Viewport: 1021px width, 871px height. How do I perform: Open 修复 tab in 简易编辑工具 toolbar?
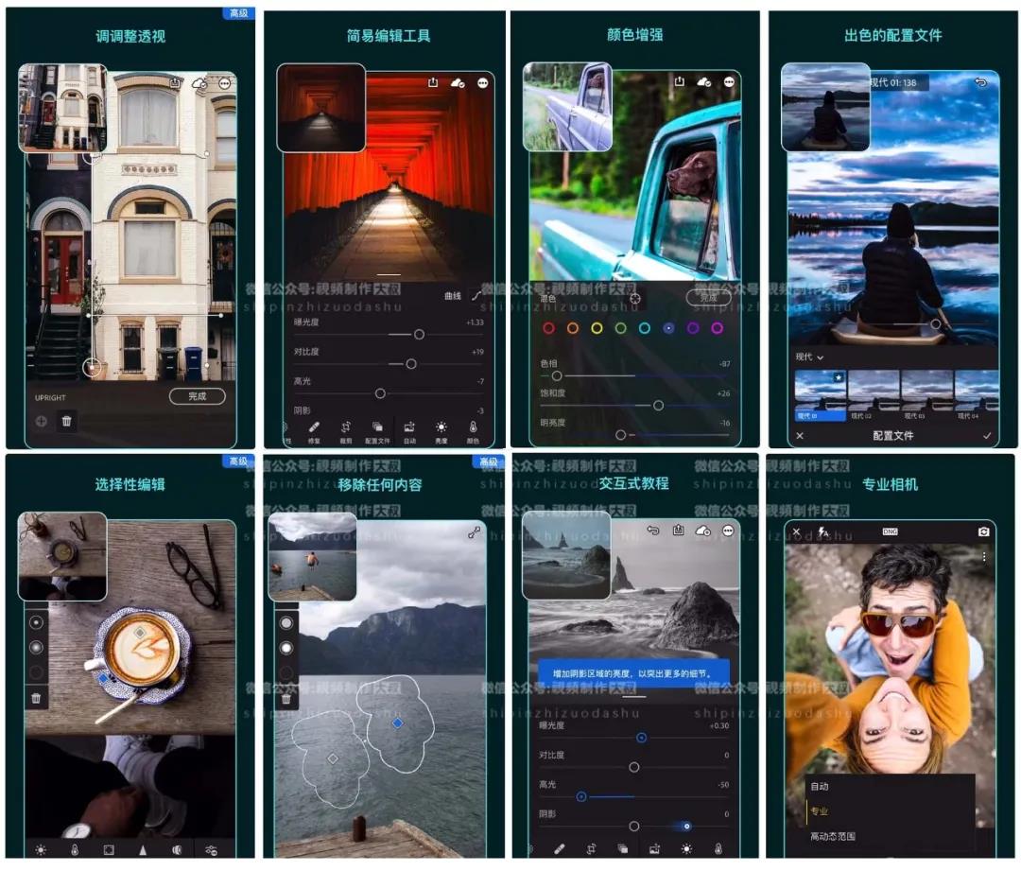tap(314, 432)
